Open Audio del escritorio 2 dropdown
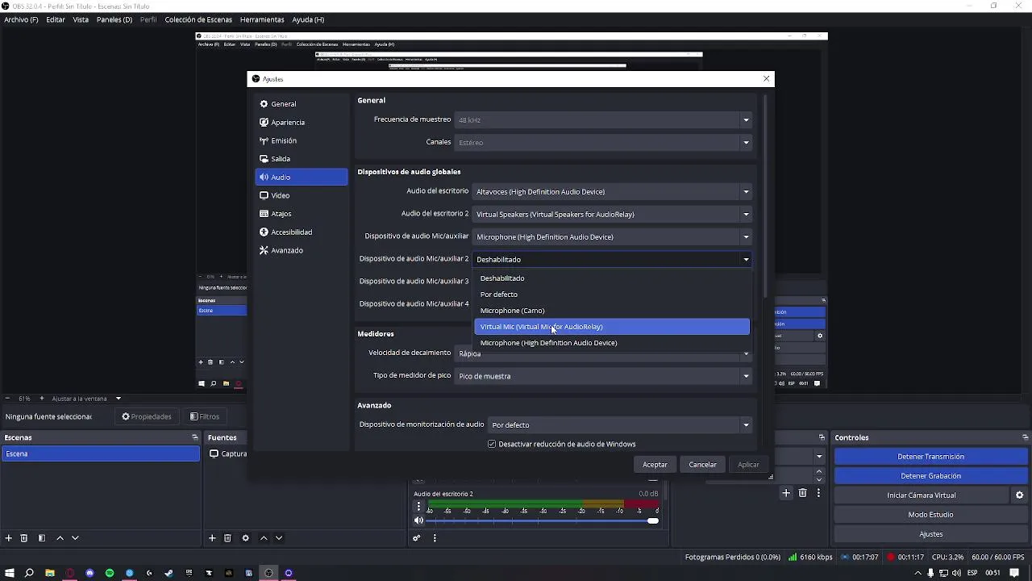 (612, 215)
